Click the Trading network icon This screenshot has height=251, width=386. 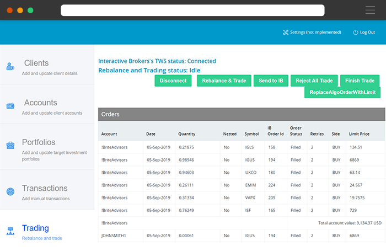[10, 231]
